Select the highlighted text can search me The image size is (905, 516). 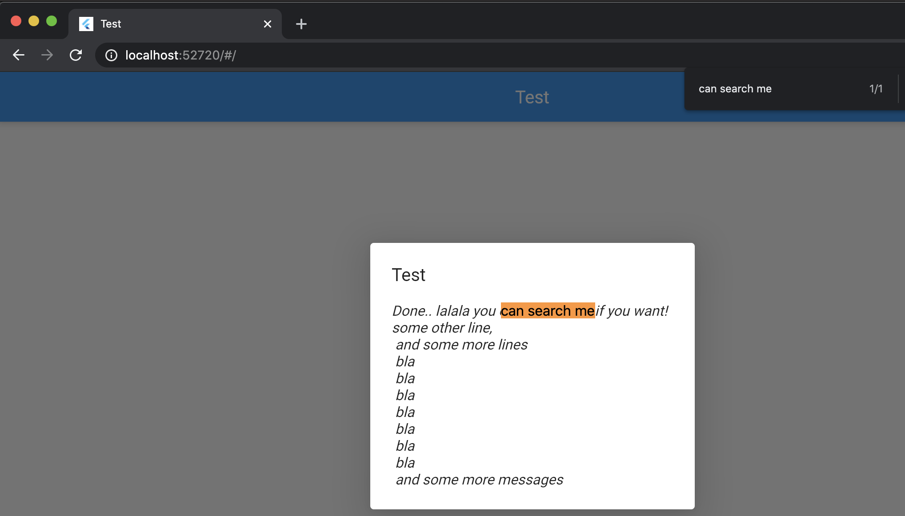click(548, 310)
